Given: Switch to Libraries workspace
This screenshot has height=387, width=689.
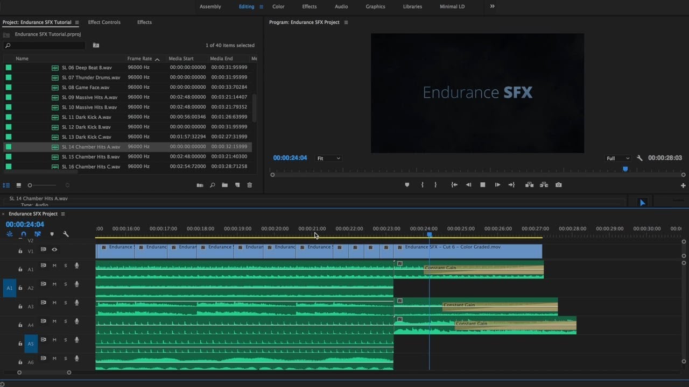Looking at the screenshot, I should pyautogui.click(x=413, y=6).
